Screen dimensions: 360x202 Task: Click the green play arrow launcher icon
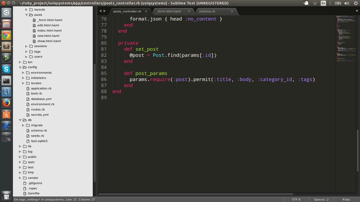(6, 58)
